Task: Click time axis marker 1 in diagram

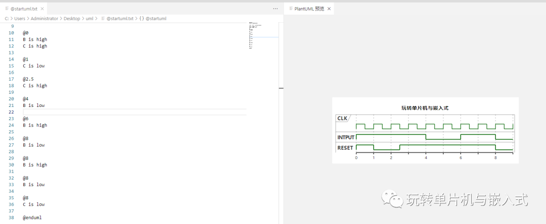Action: pyautogui.click(x=374, y=158)
